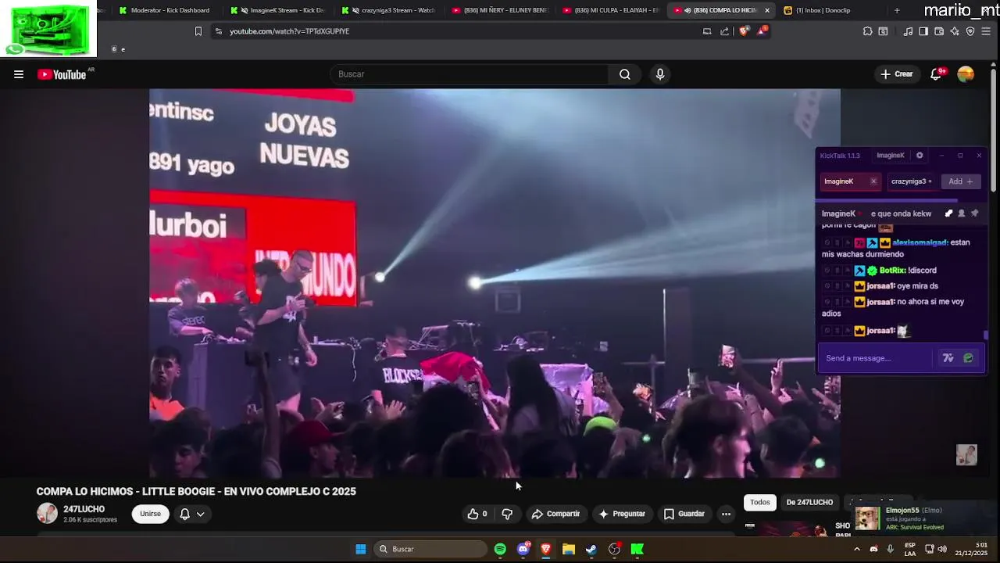Click the share icon in address bar

click(724, 31)
